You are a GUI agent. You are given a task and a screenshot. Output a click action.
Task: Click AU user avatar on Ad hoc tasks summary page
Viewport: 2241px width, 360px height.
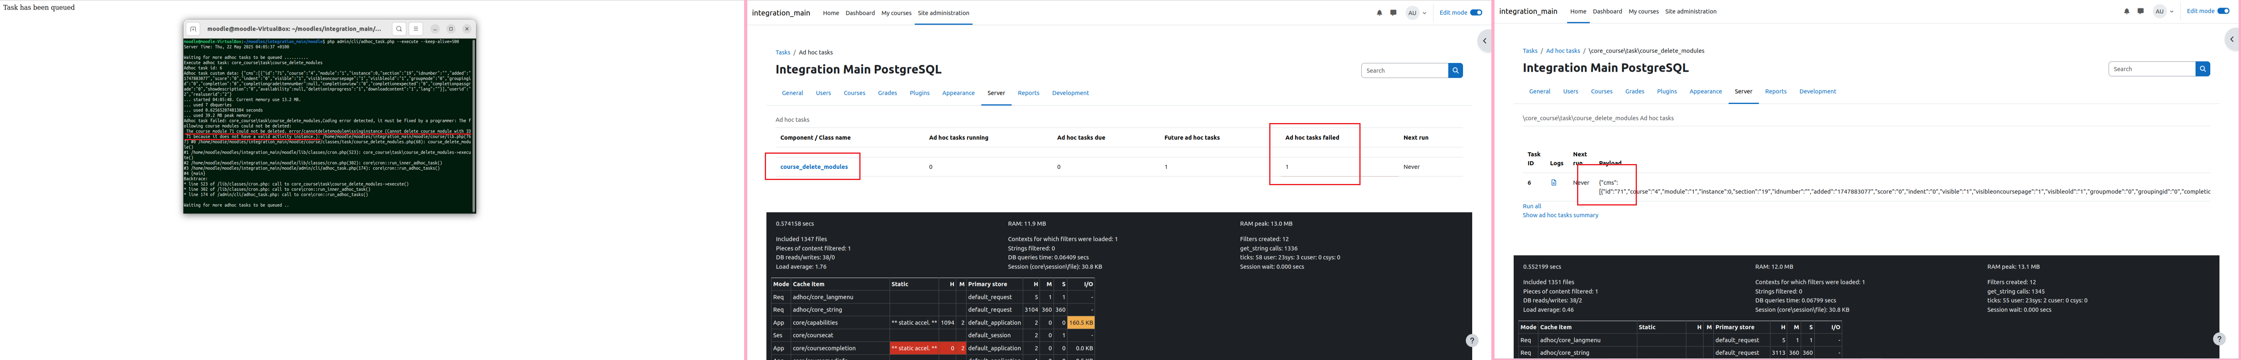click(x=1412, y=13)
